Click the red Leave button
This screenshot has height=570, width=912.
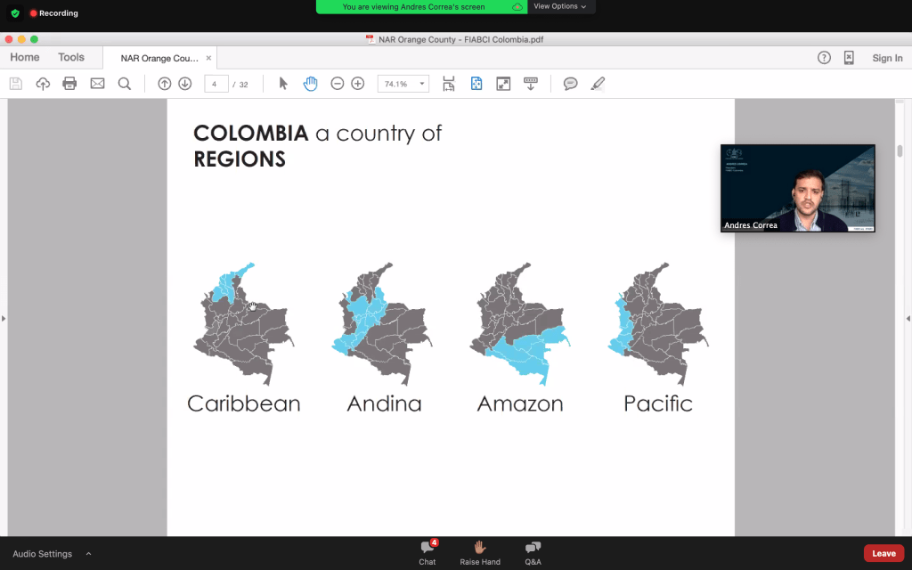click(883, 554)
